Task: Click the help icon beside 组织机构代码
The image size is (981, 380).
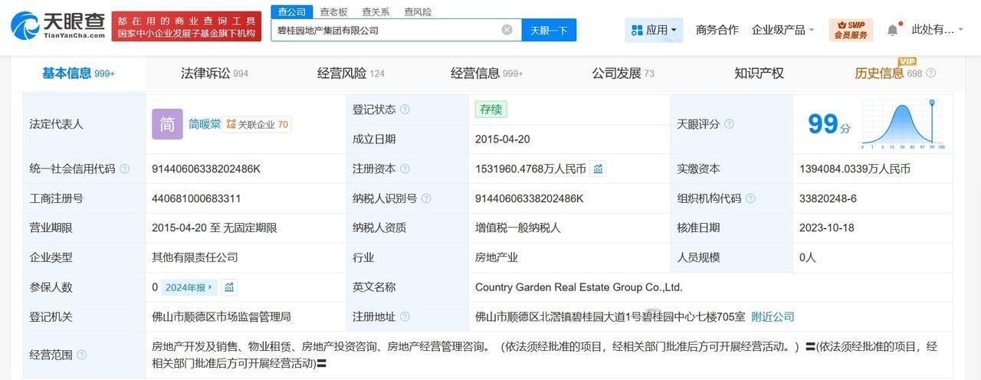Action: click(750, 198)
